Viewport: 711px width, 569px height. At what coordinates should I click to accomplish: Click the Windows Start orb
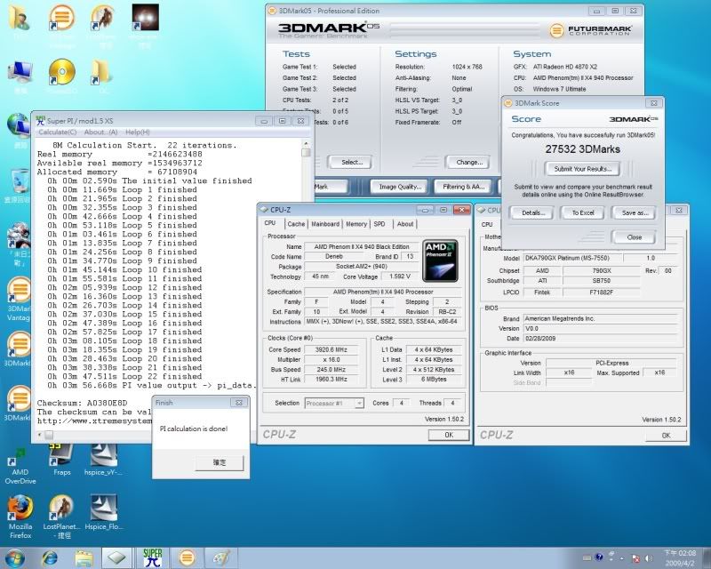pyautogui.click(x=14, y=557)
